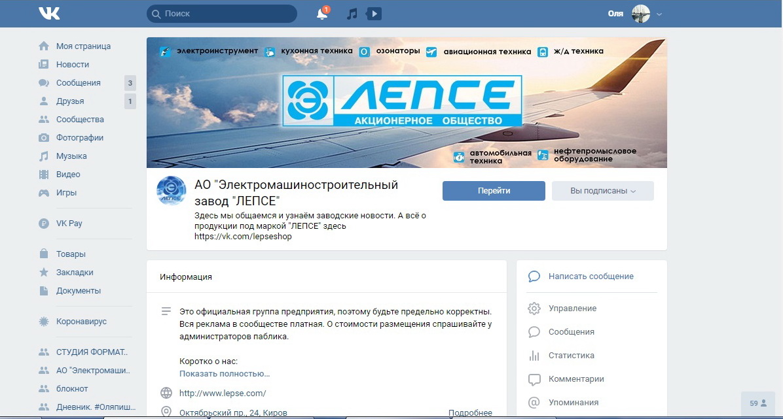Click the bar chart icon beside Статистика
Image resolution: width=783 pixels, height=419 pixels.
534,356
